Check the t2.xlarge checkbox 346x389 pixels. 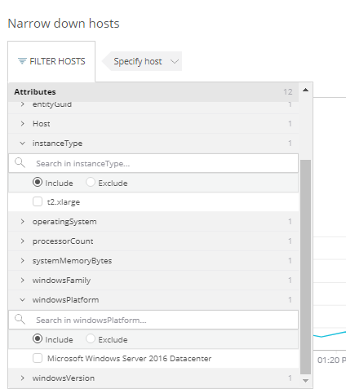click(38, 201)
